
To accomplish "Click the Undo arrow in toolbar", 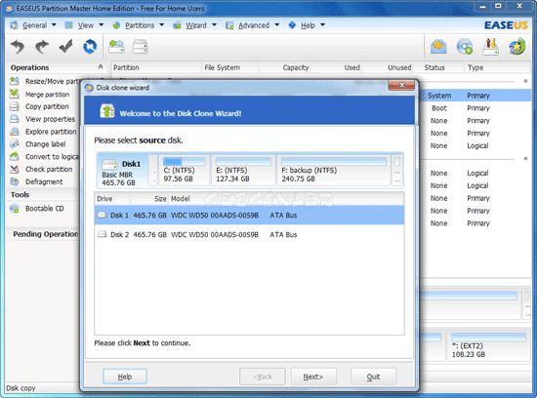I will (x=18, y=46).
